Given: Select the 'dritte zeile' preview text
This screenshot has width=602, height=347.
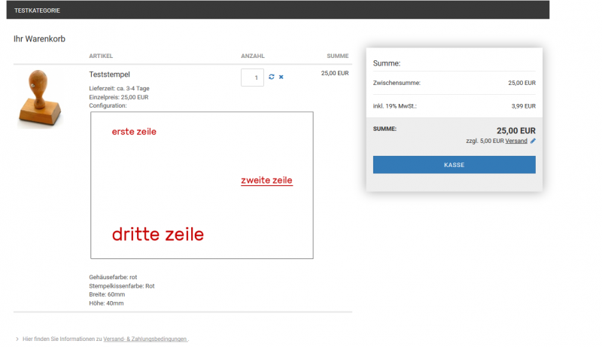Looking at the screenshot, I should coord(158,234).
